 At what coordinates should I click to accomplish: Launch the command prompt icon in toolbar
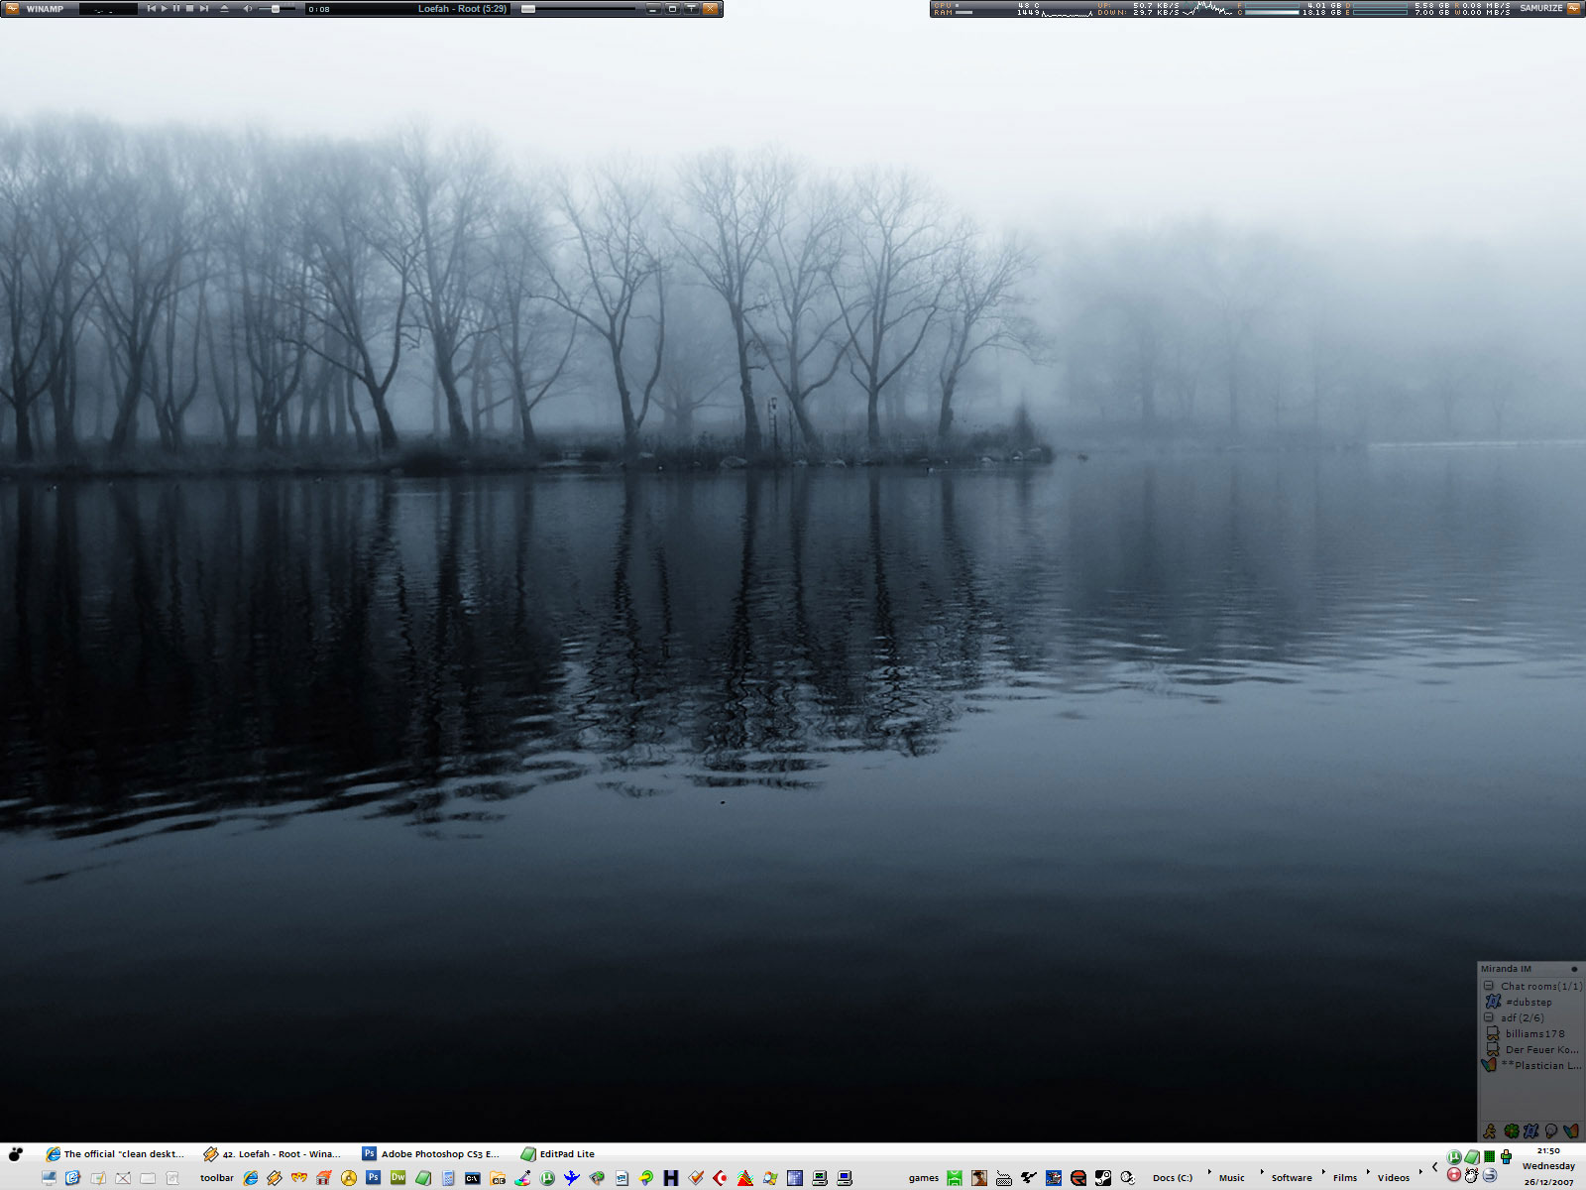click(x=473, y=1178)
